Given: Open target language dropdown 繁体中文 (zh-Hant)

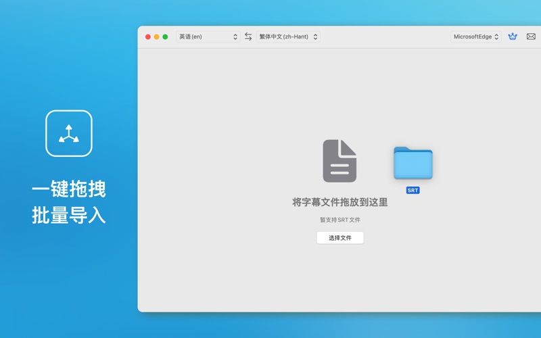Looking at the screenshot, I should click(288, 37).
